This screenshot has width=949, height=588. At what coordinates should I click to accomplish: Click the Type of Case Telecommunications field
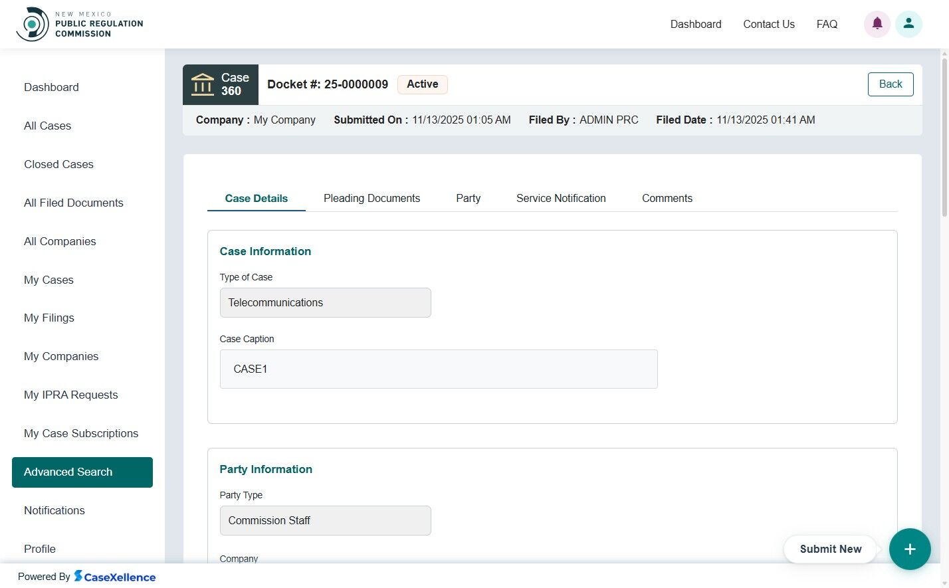click(326, 302)
